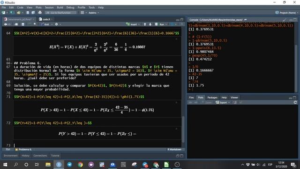The width and height of the screenshot is (300, 169).
Task: Open File Explorer from the taskbar
Action: (48, 164)
